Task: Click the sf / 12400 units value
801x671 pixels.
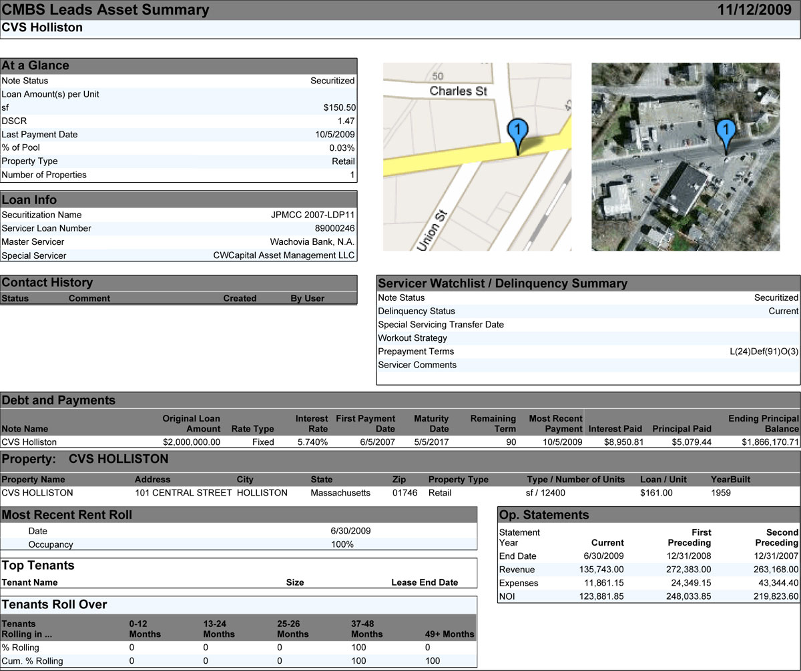Action: point(546,493)
